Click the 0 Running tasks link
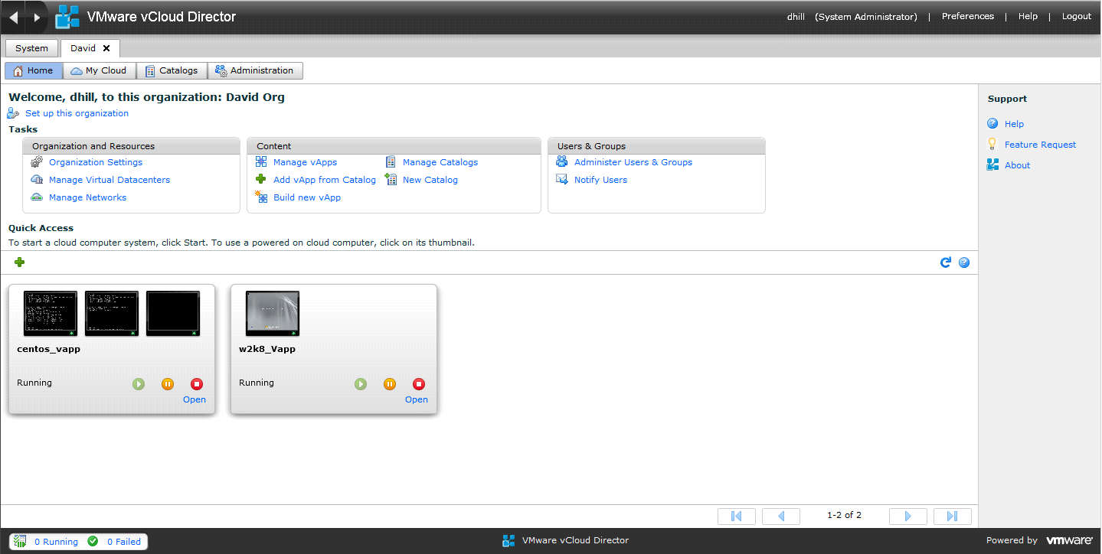This screenshot has width=1102, height=554. 56,542
